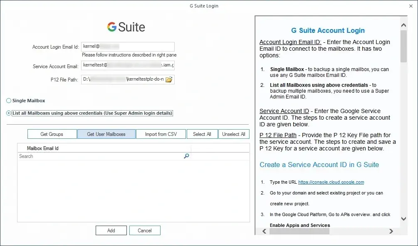Click help pane scroll right arrow
418x246 pixels.
tap(391, 231)
